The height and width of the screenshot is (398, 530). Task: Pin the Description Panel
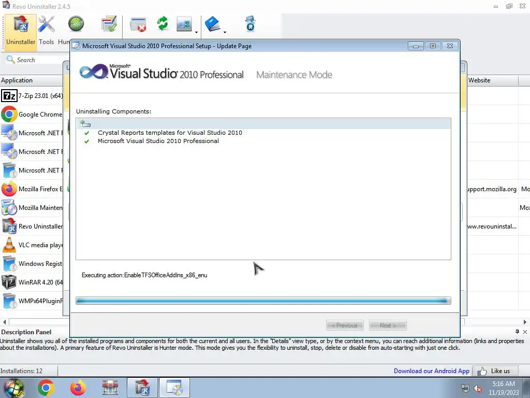(x=517, y=332)
